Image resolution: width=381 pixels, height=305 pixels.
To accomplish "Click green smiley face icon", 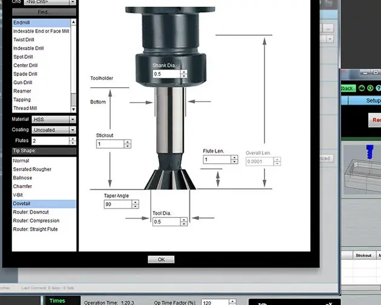I will coord(362,88).
